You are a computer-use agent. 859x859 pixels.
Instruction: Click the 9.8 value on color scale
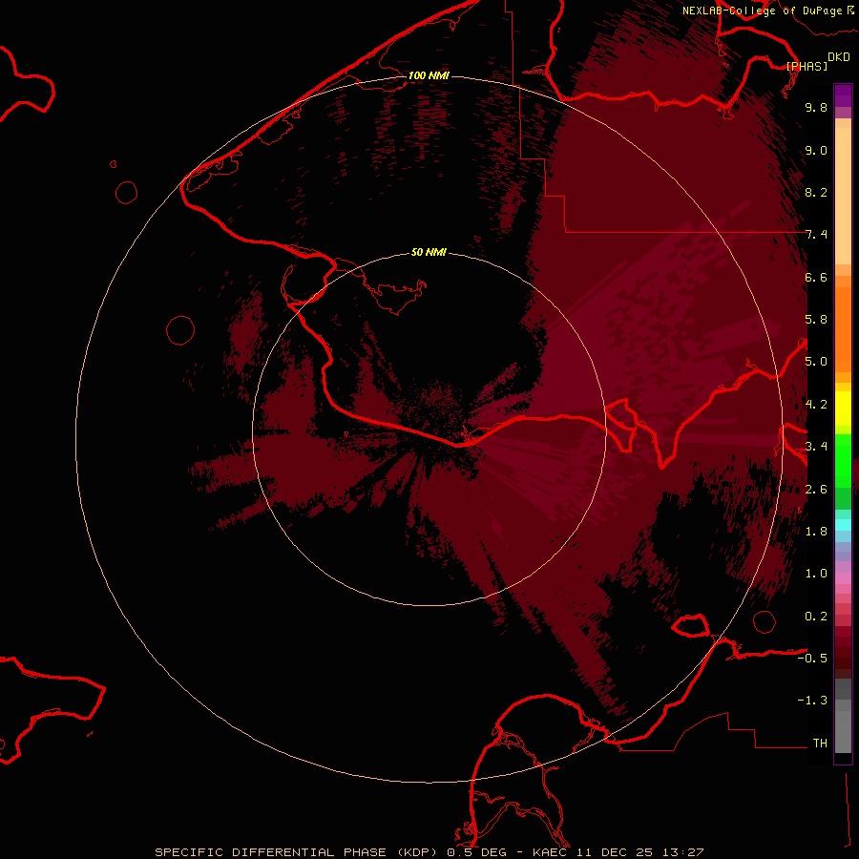click(x=816, y=107)
